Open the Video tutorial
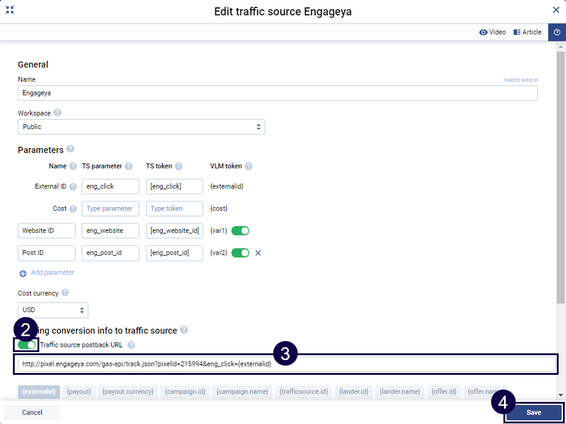The image size is (566, 424). (x=492, y=32)
